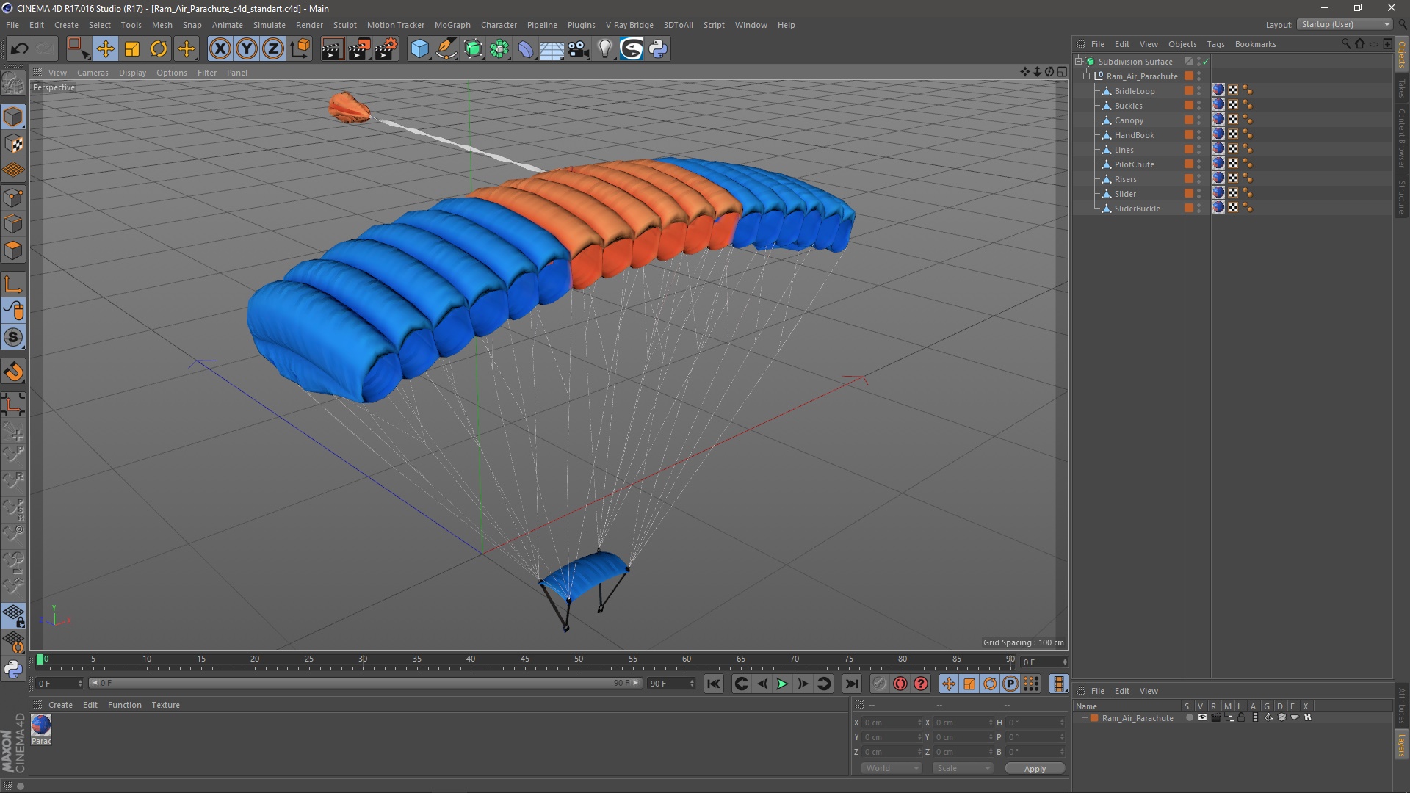Click the Autokeying red question icon
1410x793 pixels.
point(921,684)
